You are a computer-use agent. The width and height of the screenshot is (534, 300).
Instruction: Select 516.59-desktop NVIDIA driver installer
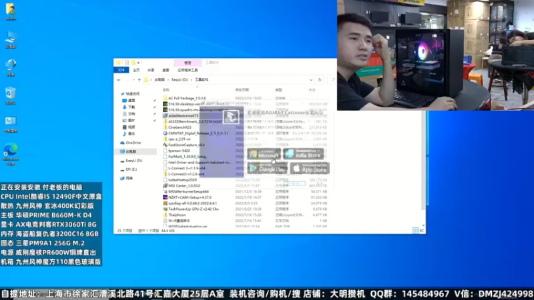click(196, 104)
